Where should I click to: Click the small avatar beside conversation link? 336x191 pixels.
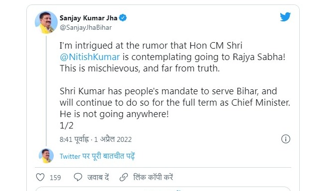pyautogui.click(x=46, y=156)
